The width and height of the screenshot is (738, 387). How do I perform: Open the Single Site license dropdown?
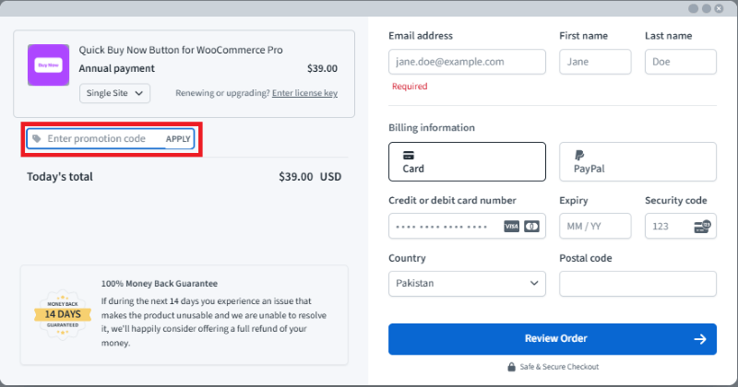[114, 93]
